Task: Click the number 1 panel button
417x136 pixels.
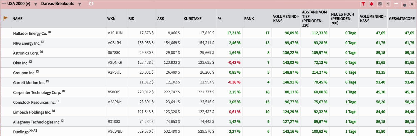Action: click(388, 4)
